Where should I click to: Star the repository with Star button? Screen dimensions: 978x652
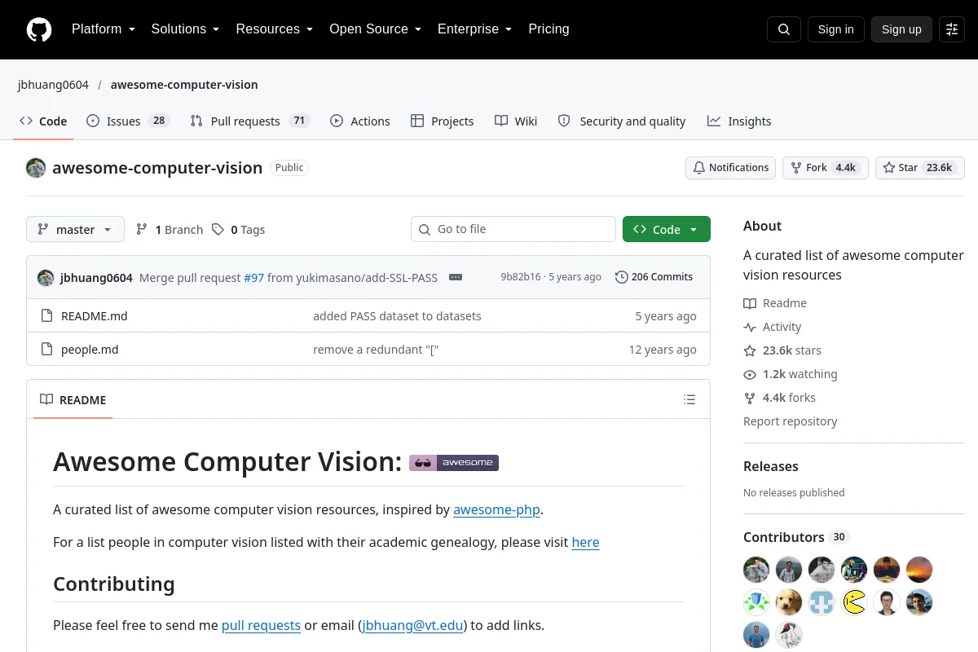[x=920, y=168]
